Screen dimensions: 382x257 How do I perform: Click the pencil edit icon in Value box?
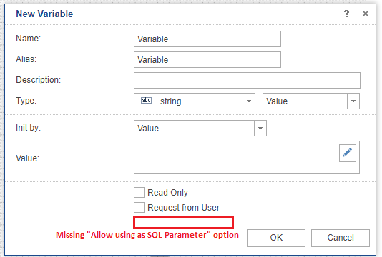[x=348, y=153]
